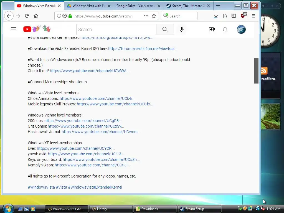Open Chloe Animations channel link
Screen dimensions: 284x213
pyautogui.click(x=97, y=98)
